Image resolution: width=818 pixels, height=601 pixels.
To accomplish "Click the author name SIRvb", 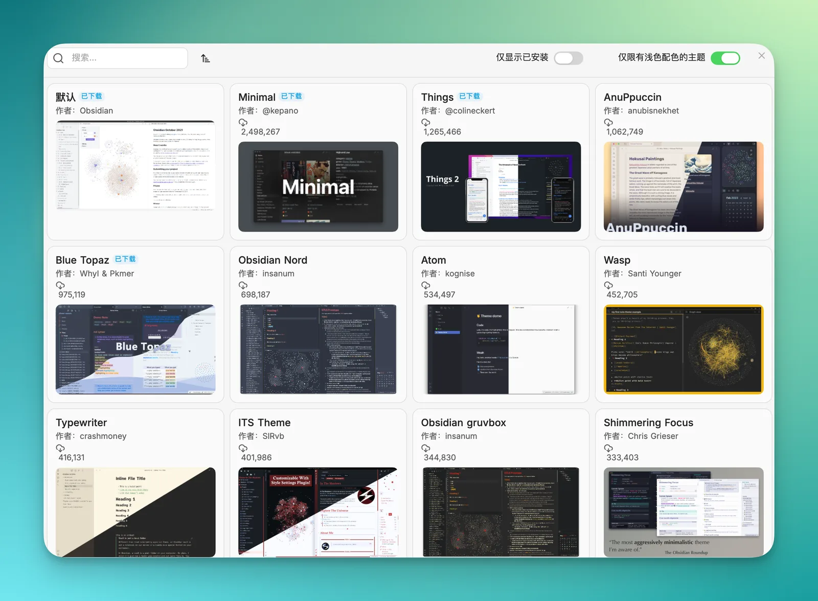I will click(273, 436).
